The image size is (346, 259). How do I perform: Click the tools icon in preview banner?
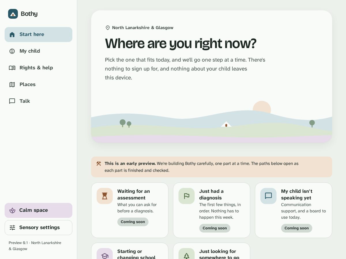[99, 163]
